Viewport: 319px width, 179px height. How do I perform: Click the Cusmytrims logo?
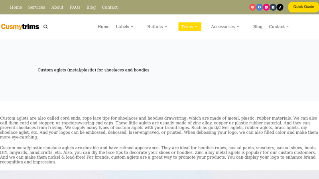(x=20, y=27)
